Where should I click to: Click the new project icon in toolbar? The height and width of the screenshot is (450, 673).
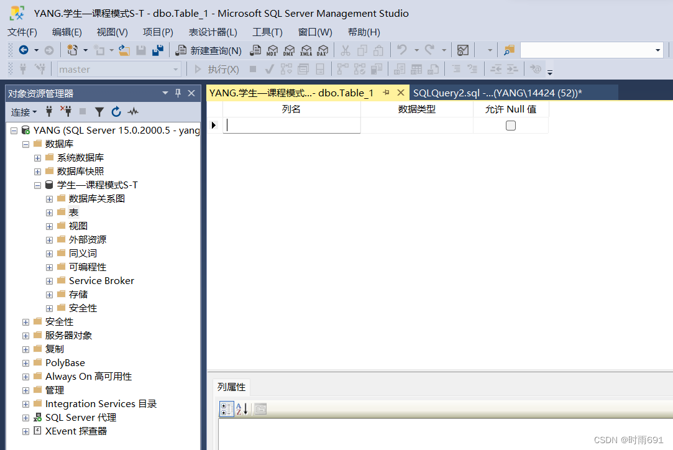click(x=72, y=50)
